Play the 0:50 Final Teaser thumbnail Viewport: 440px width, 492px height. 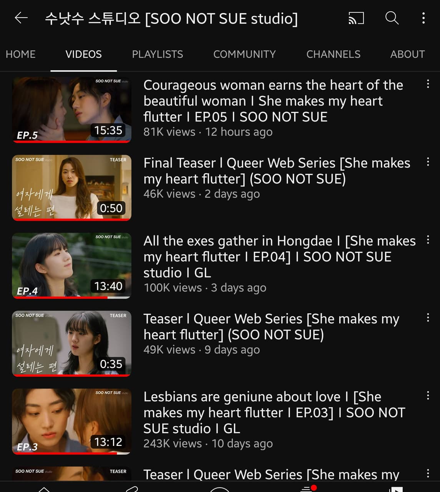pyautogui.click(x=71, y=188)
